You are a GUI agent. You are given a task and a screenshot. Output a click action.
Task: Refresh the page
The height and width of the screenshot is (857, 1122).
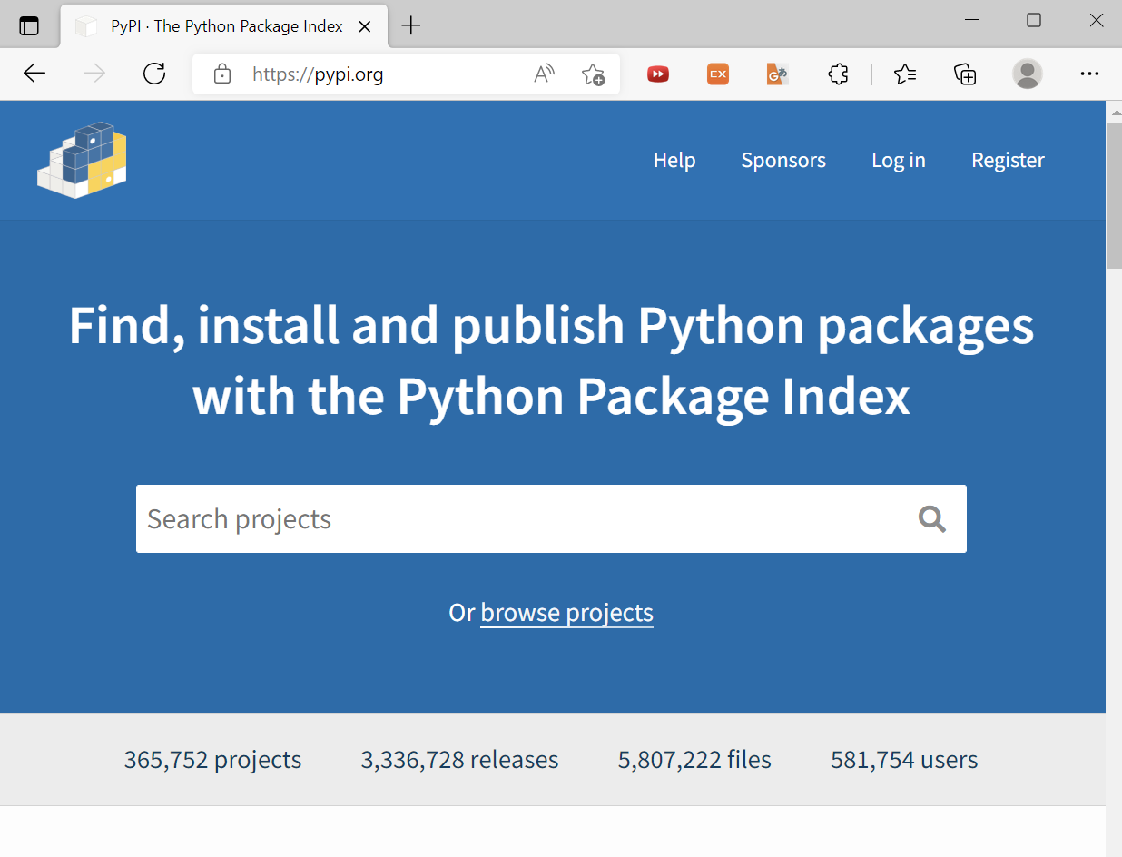click(x=154, y=74)
